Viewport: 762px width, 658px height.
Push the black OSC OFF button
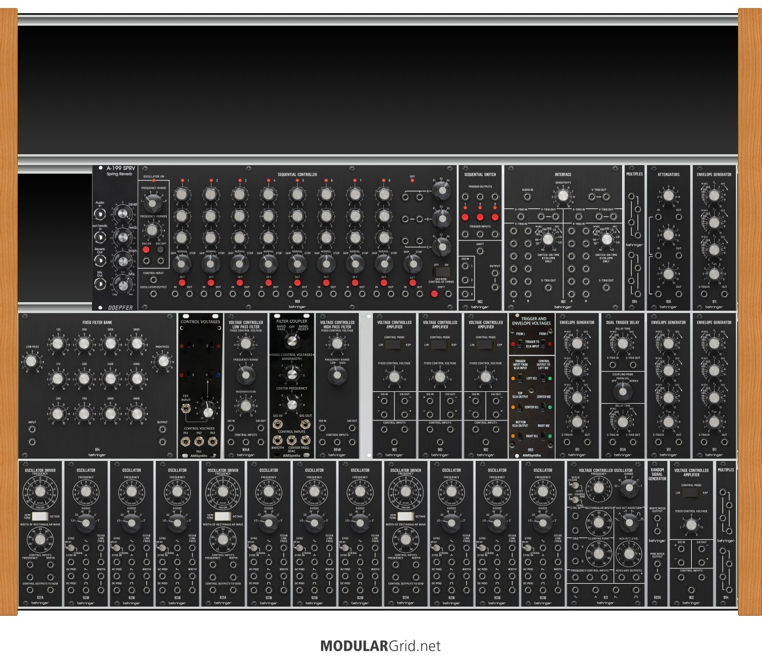pyautogui.click(x=160, y=250)
